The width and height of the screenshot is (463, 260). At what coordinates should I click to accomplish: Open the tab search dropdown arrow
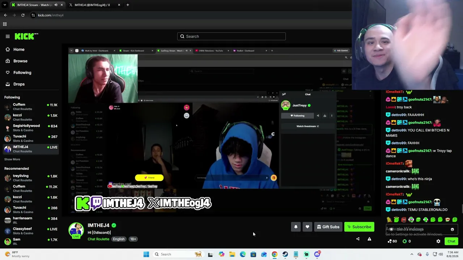click(x=5, y=5)
